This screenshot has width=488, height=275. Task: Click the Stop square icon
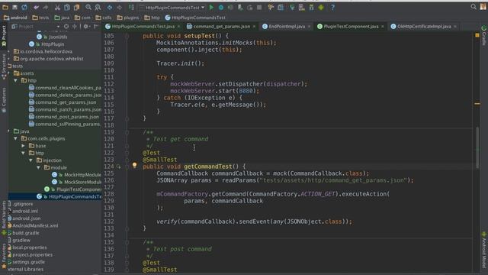point(259,7)
